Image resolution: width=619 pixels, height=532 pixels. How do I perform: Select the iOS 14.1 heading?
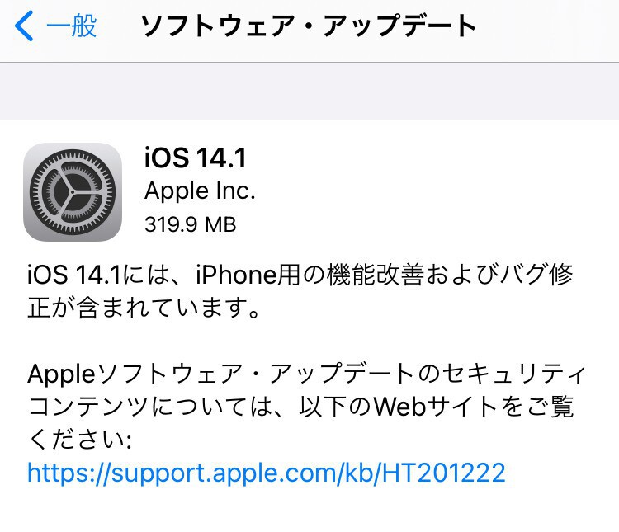coord(196,158)
